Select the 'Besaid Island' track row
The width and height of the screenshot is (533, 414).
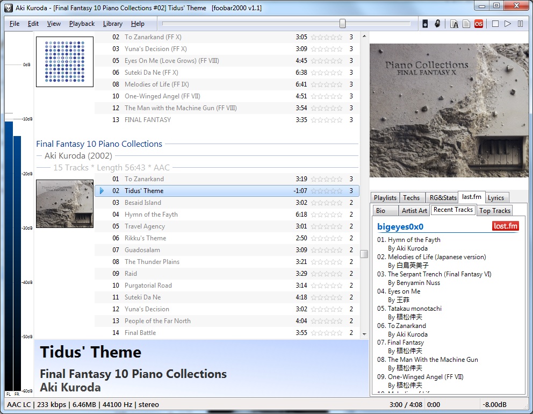coord(227,203)
